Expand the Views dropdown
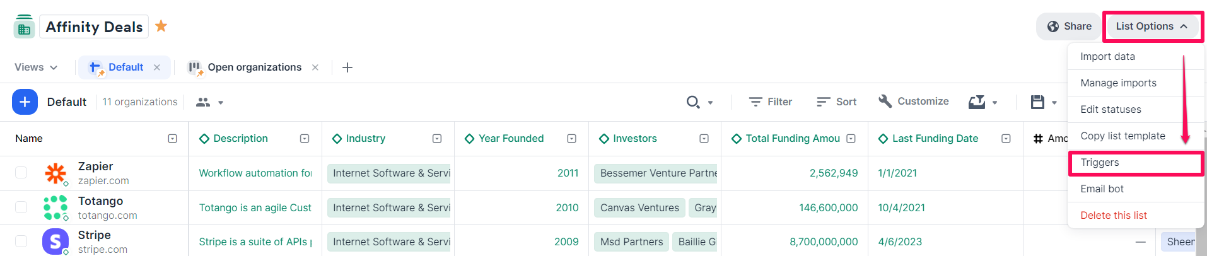Image resolution: width=1207 pixels, height=256 pixels. click(36, 67)
